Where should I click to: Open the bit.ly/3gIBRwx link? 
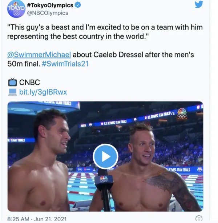click(x=43, y=92)
